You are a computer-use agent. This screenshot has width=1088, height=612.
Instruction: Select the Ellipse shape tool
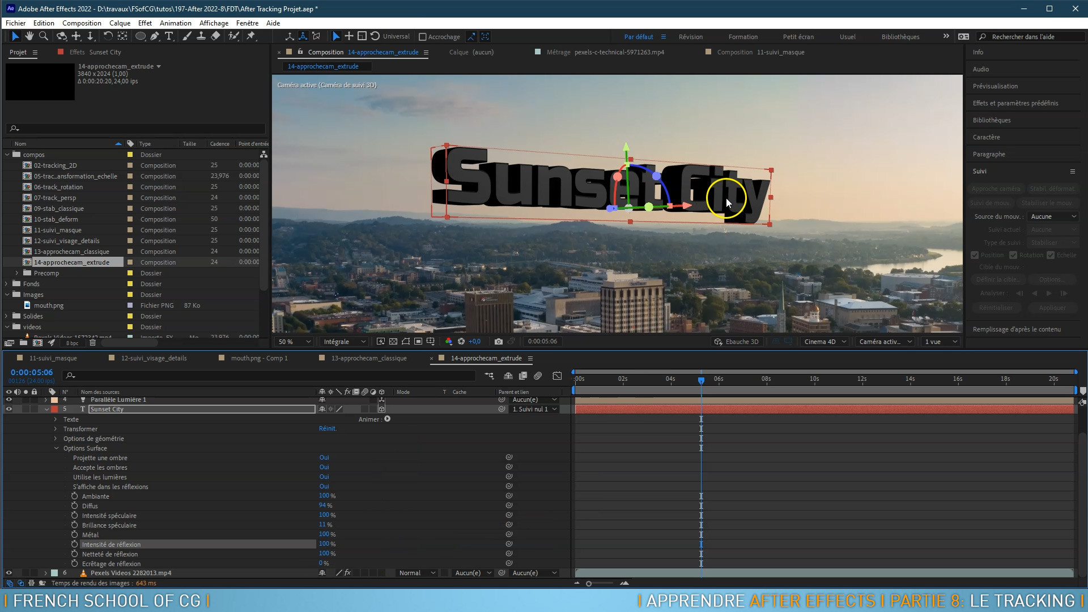pyautogui.click(x=140, y=36)
